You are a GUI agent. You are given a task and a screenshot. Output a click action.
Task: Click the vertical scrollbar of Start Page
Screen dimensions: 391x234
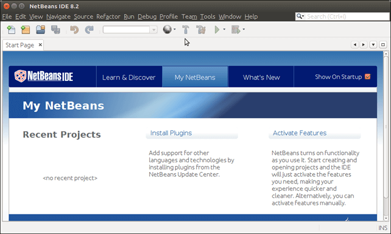tap(386, 127)
